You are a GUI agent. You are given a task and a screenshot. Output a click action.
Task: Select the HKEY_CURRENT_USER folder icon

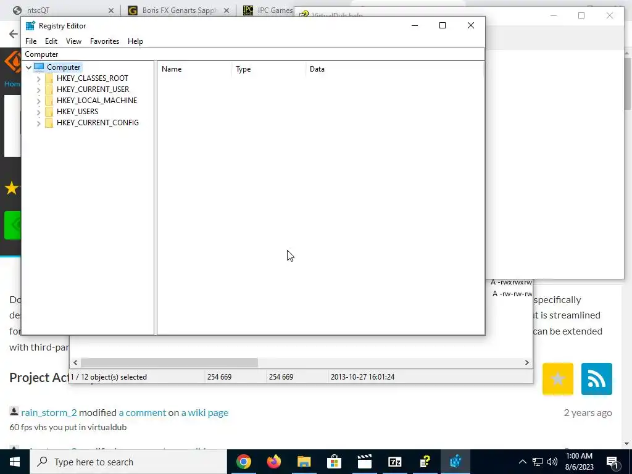tap(49, 89)
